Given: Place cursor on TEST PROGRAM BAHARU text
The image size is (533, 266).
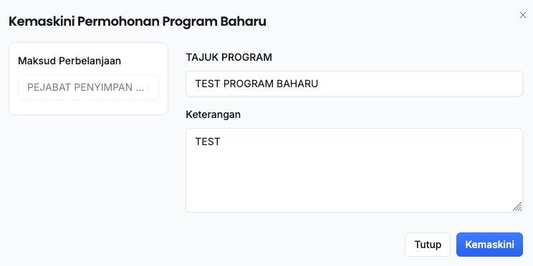Looking at the screenshot, I should pos(256,84).
